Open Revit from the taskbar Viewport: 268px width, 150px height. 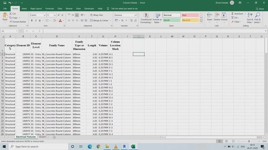click(124, 146)
